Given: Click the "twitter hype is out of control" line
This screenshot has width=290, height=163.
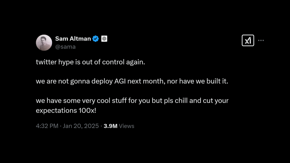Looking at the screenshot, I should tap(90, 62).
